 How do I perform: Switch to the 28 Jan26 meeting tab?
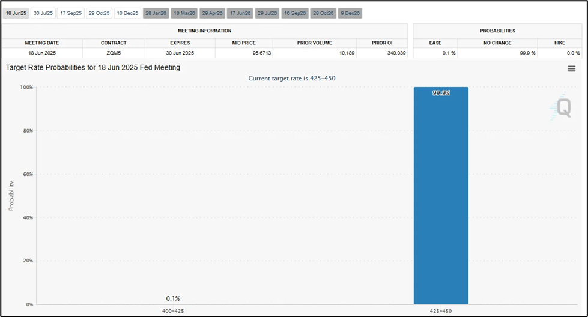pyautogui.click(x=156, y=13)
